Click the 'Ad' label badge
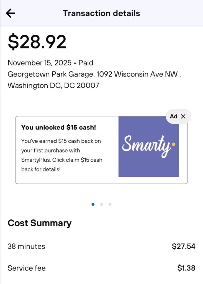 (x=174, y=116)
